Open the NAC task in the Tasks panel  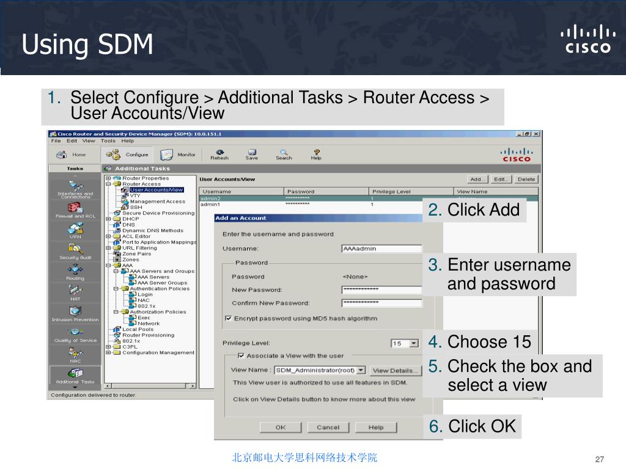[x=75, y=355]
